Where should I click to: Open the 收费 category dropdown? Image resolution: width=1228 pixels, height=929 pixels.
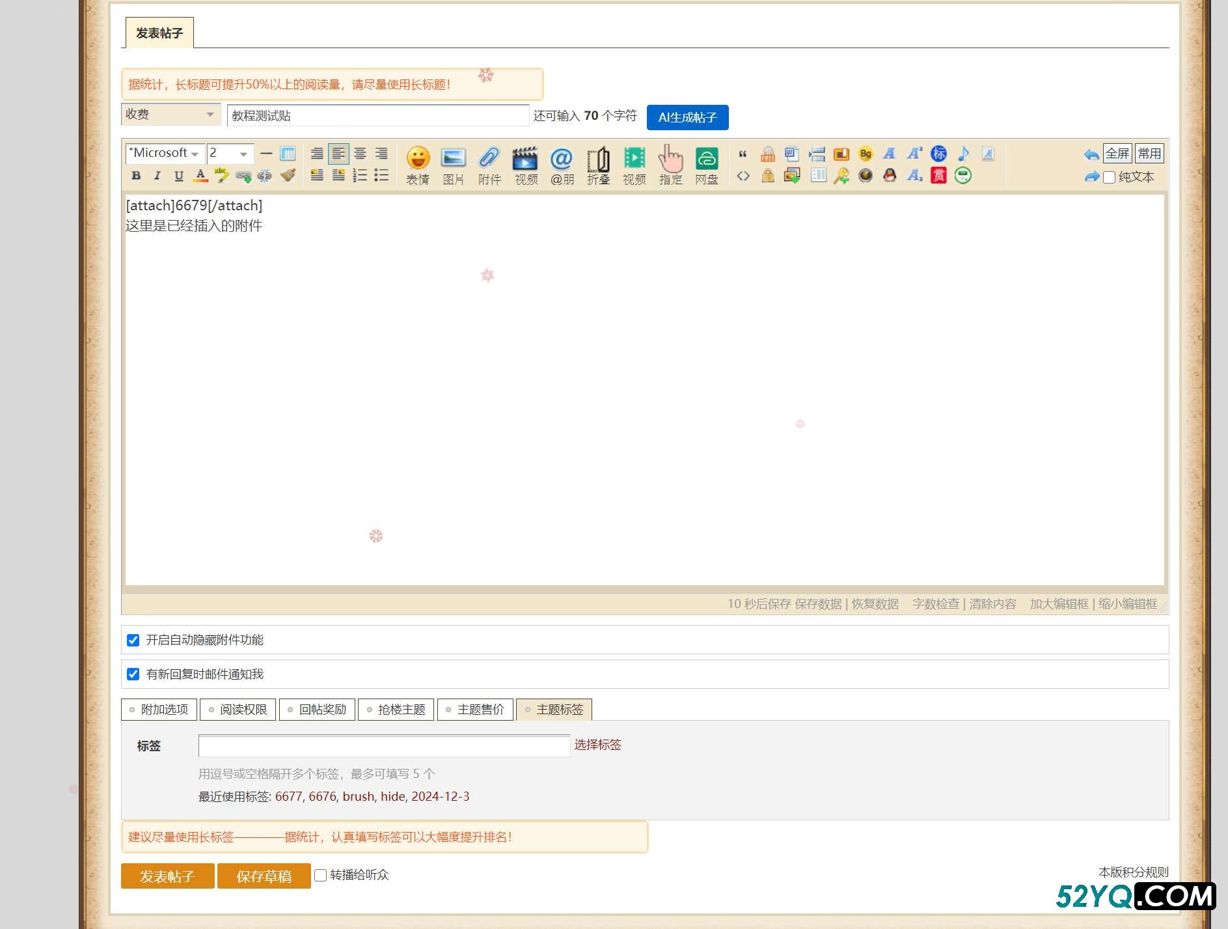(171, 115)
